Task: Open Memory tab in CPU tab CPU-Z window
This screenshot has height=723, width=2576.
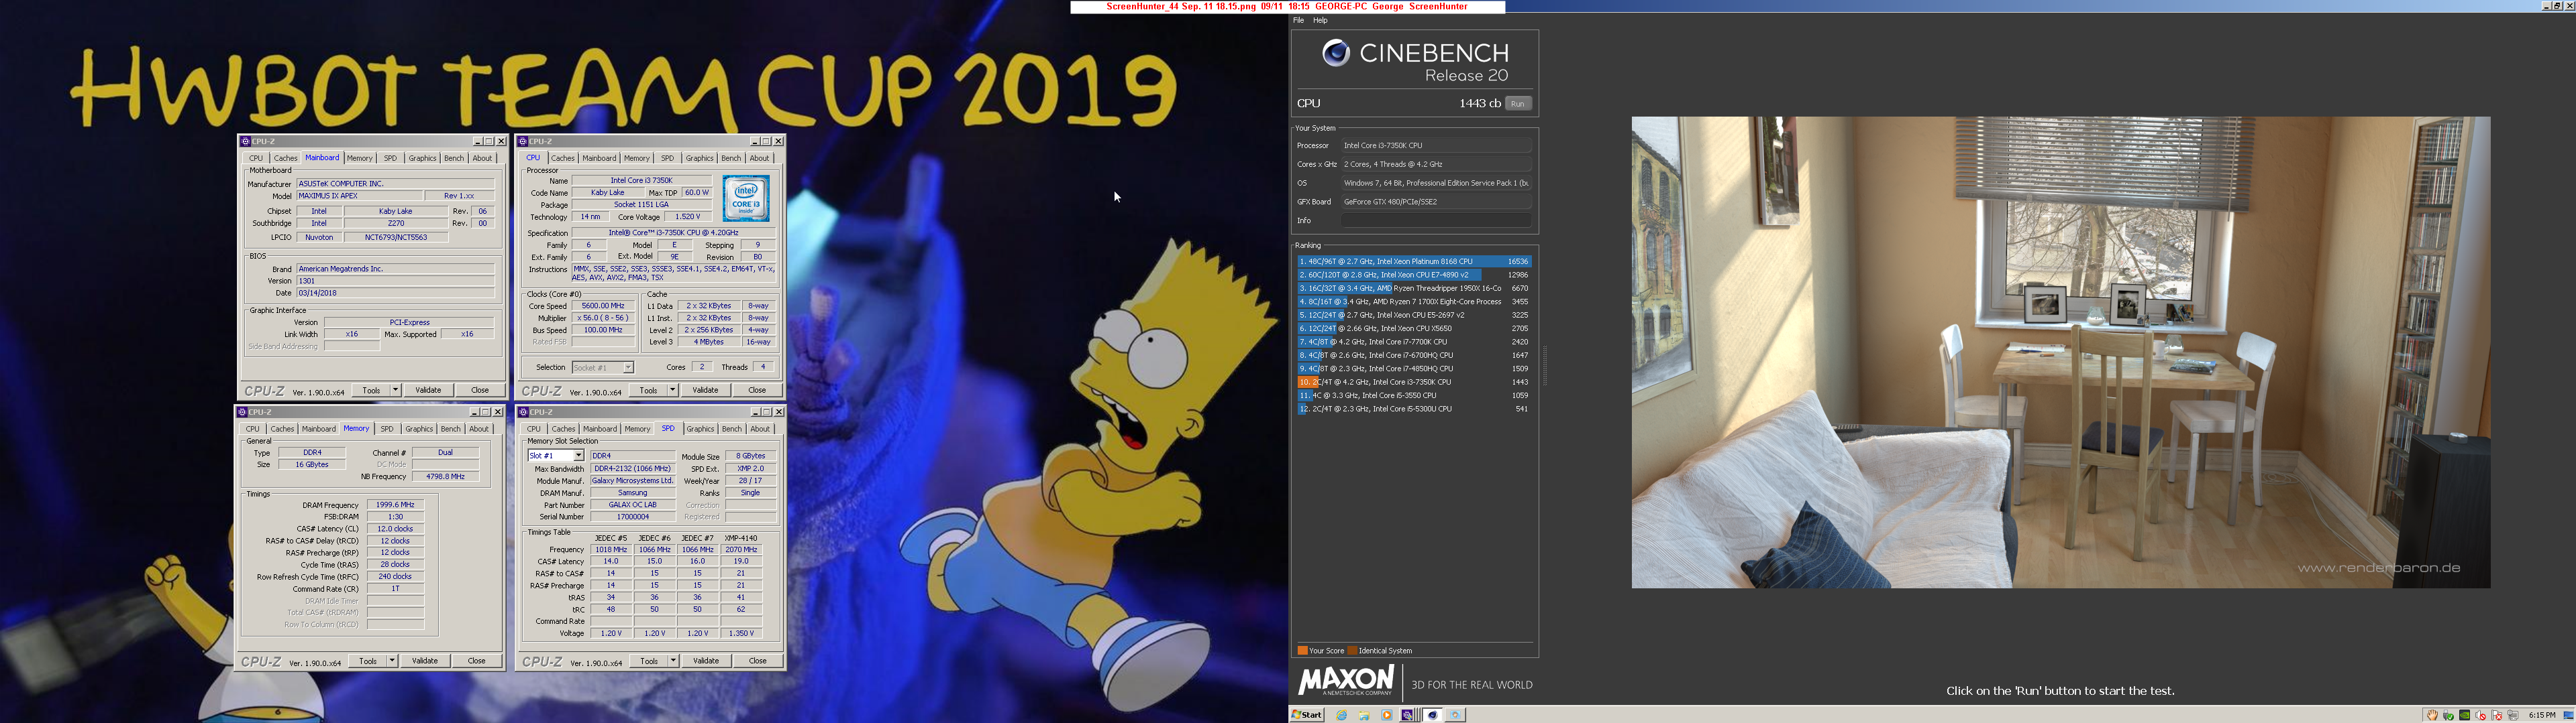Action: [636, 157]
